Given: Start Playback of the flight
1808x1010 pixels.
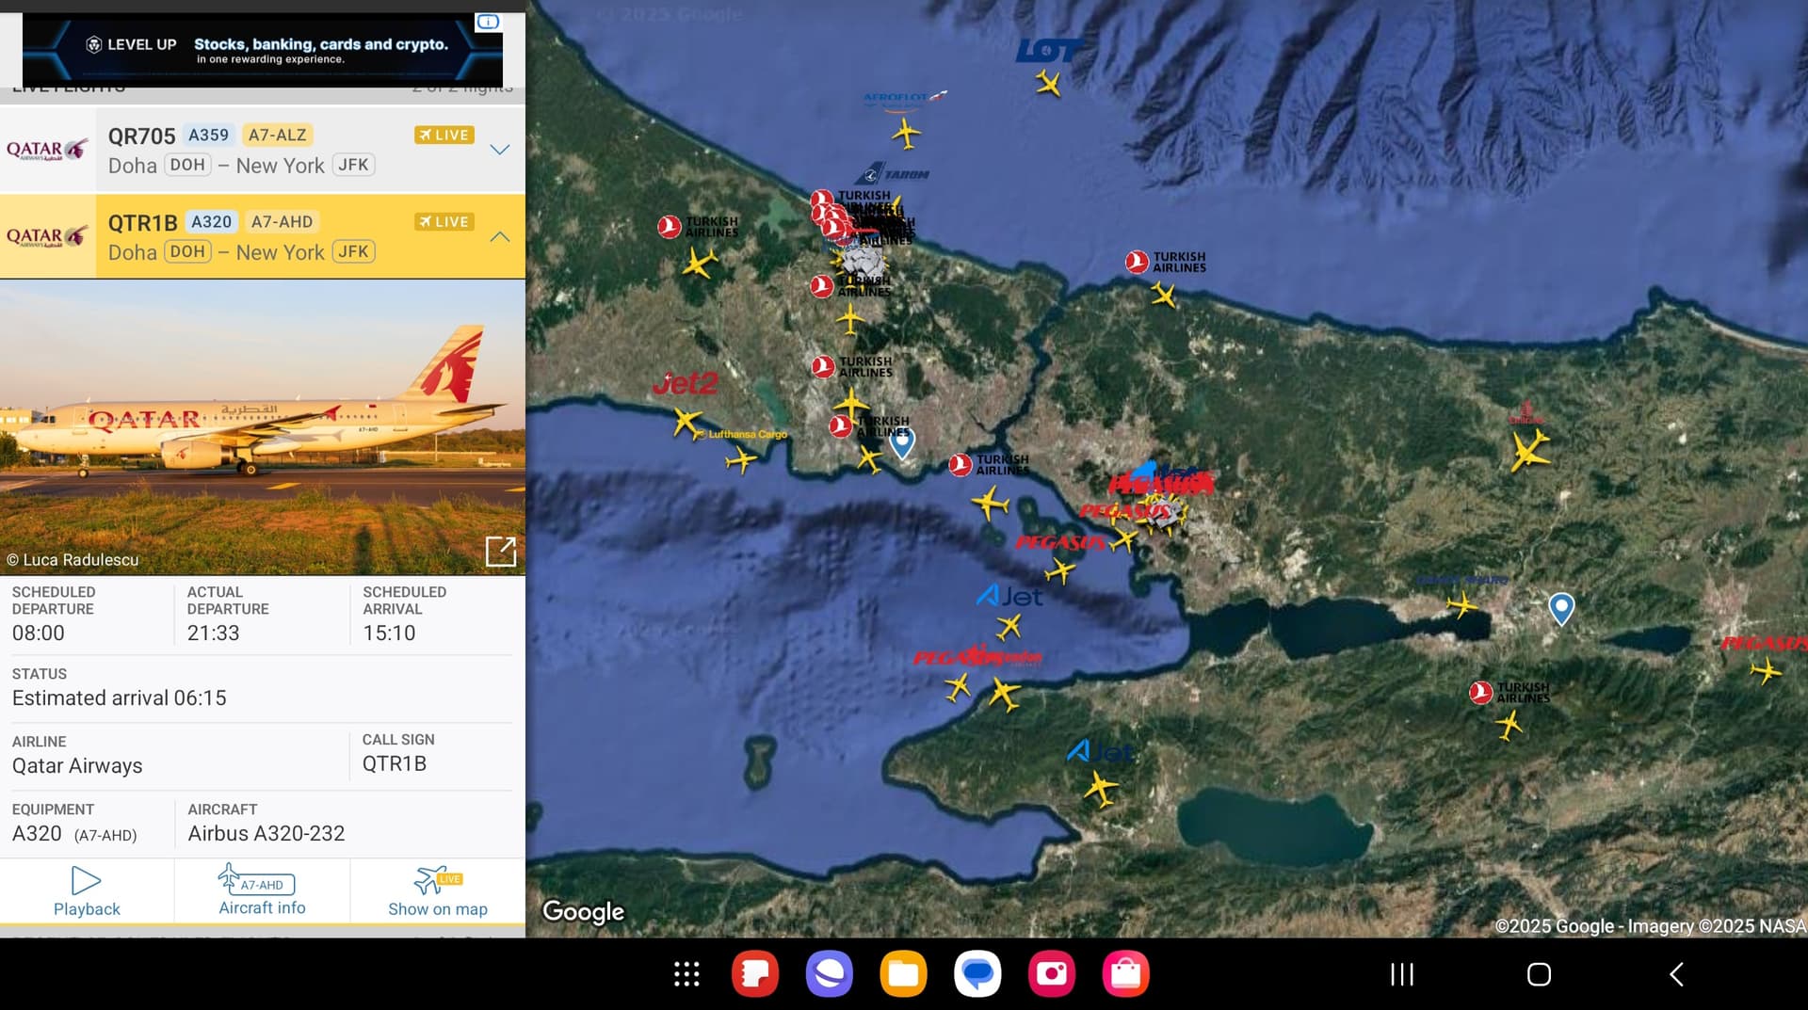Looking at the screenshot, I should pyautogui.click(x=87, y=891).
